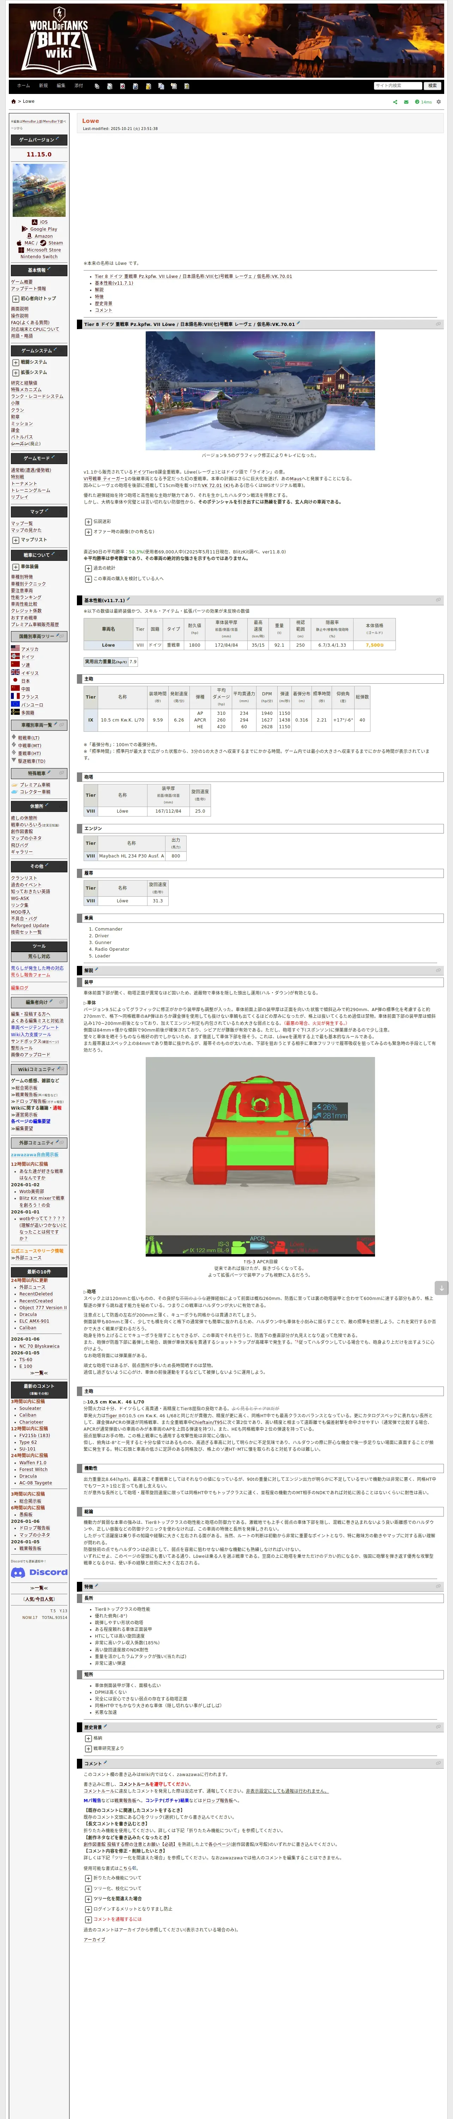Click the ソ連 flag icon

[x=15, y=665]
